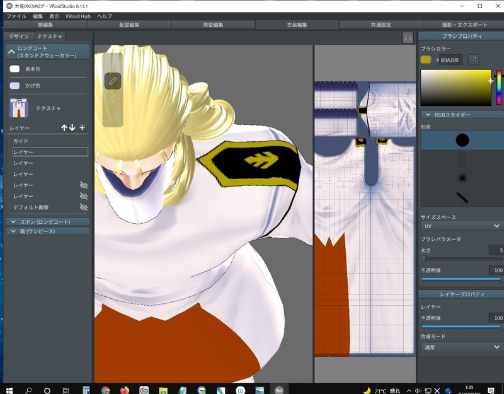Screen dimensions: 504x394
Task: Open the Calculator app from the taskbar
Action: click(x=86, y=390)
